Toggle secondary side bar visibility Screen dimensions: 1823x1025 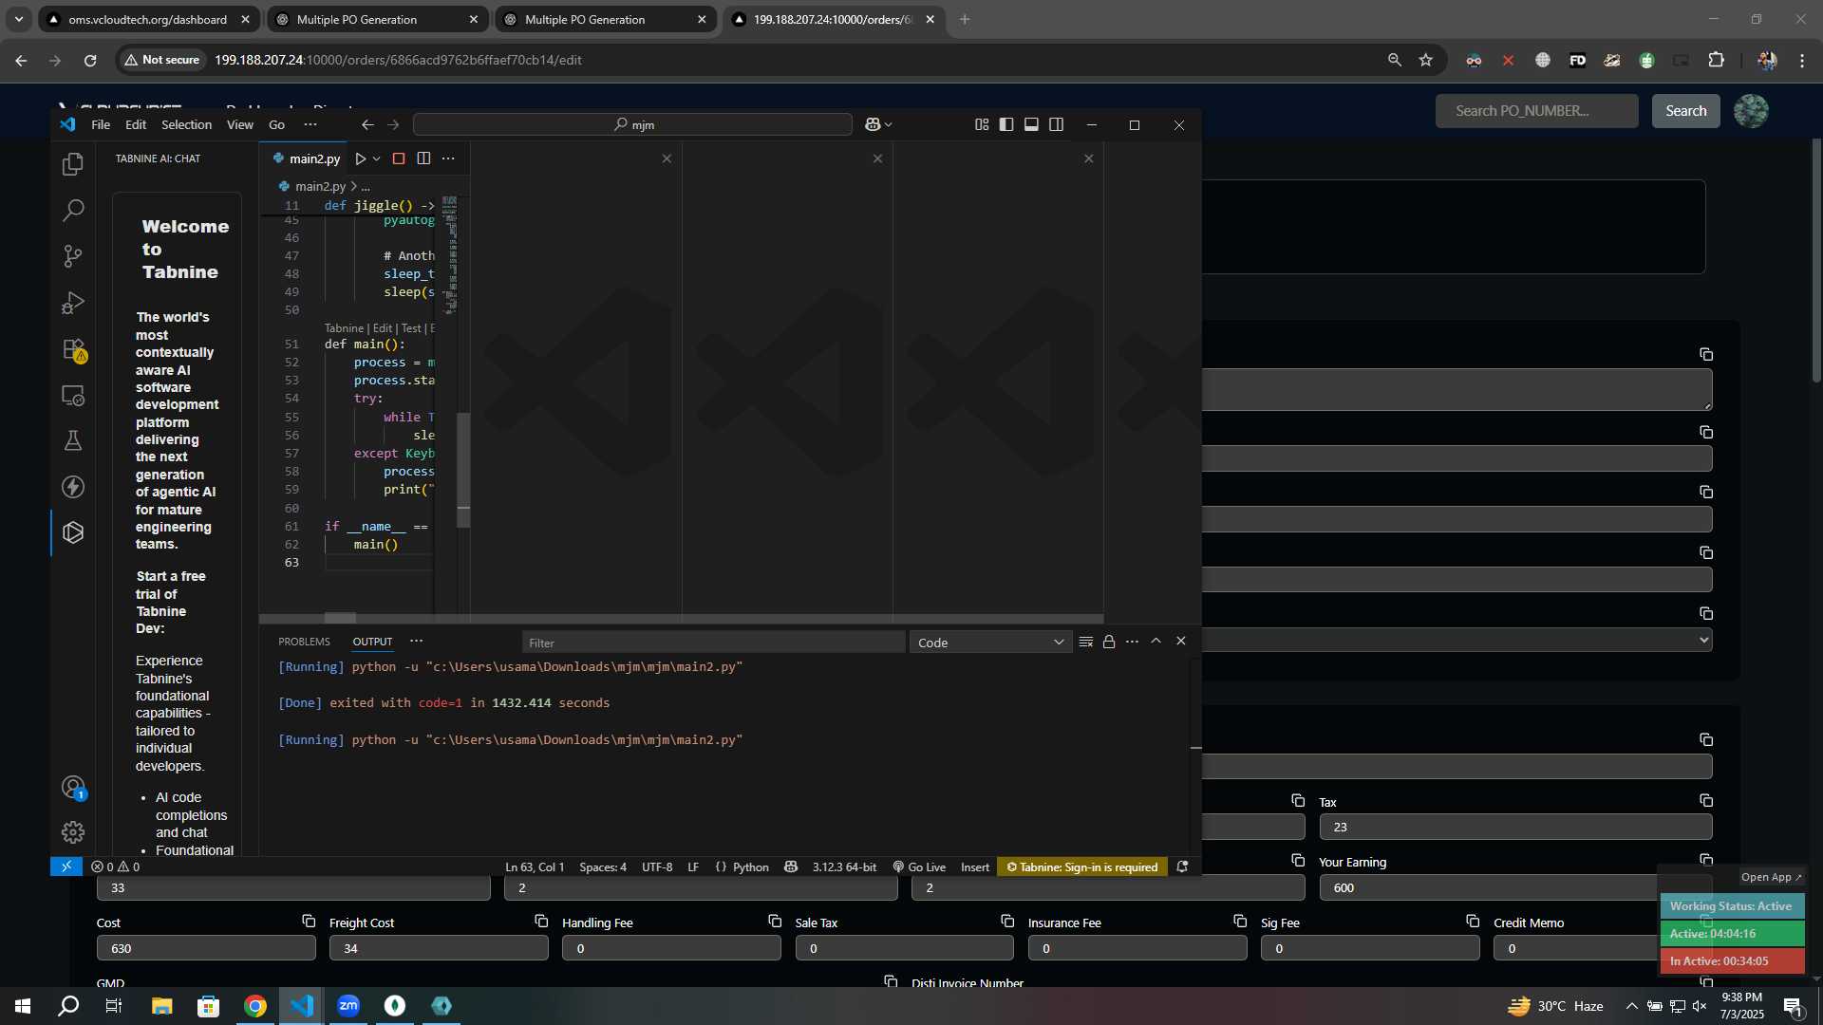click(x=1056, y=124)
